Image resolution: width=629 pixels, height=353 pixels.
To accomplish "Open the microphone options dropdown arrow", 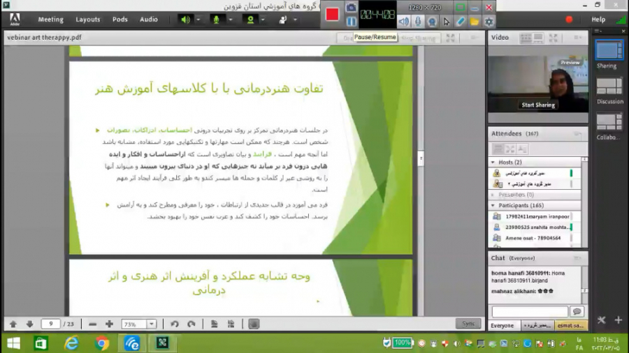I will [x=231, y=20].
